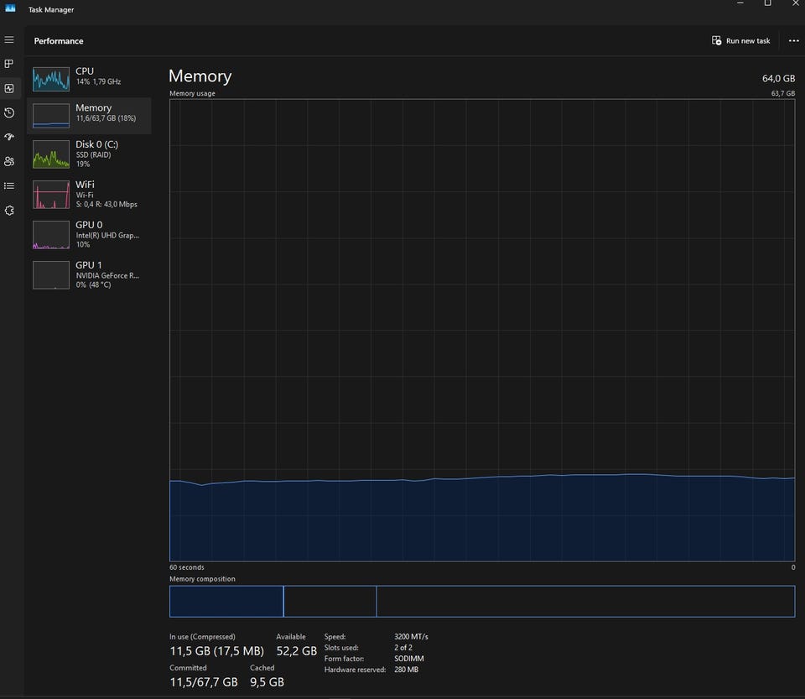Maximize the Task Manager window
The image size is (805, 699).
point(767,4)
